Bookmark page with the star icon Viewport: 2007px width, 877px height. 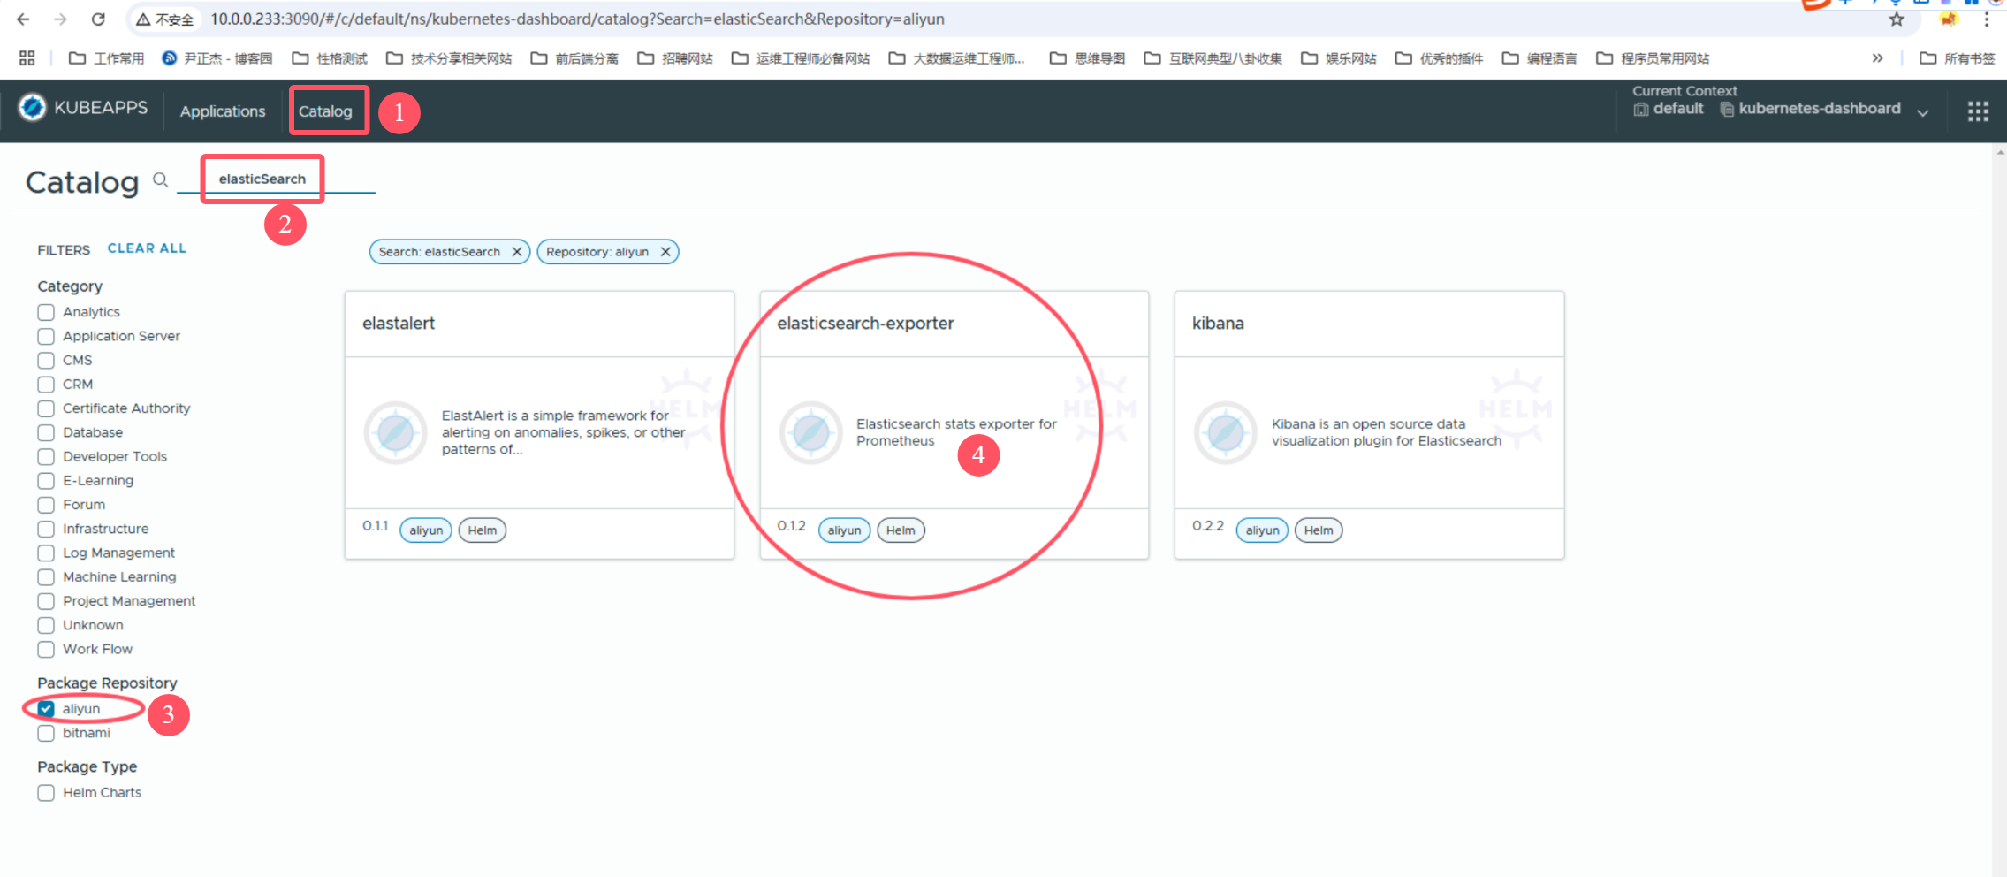1897,19
